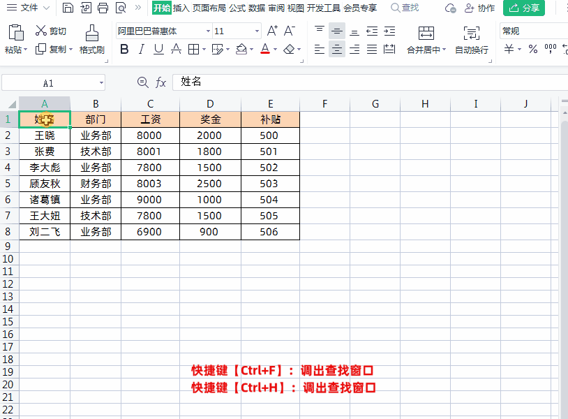The height and width of the screenshot is (419, 568).
Task: Open the Name Box dropdown arrow
Action: click(x=101, y=83)
